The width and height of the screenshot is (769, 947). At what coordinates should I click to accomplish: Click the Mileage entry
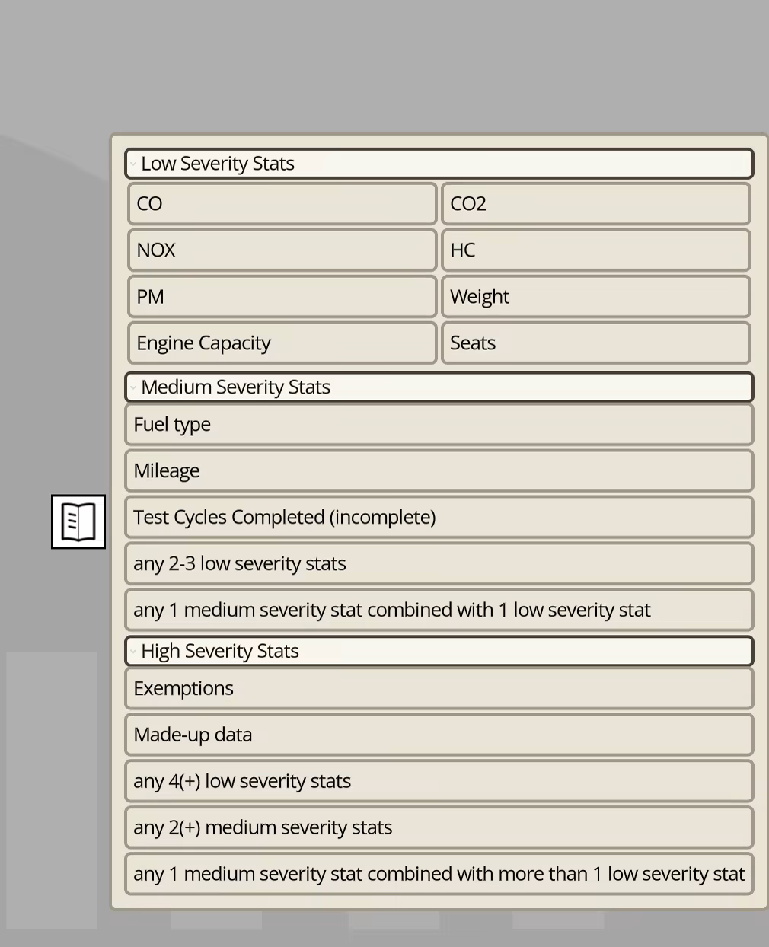click(439, 471)
